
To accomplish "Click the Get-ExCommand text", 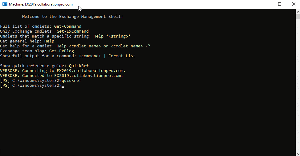I will 73,31.
